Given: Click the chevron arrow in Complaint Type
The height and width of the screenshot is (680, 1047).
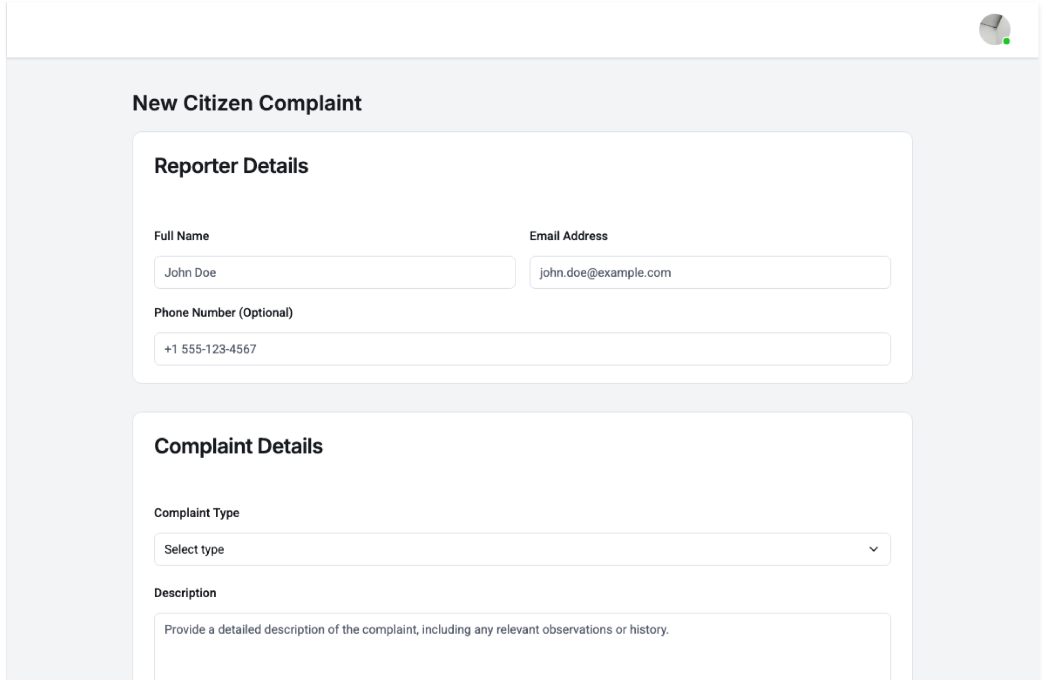Looking at the screenshot, I should click(873, 549).
